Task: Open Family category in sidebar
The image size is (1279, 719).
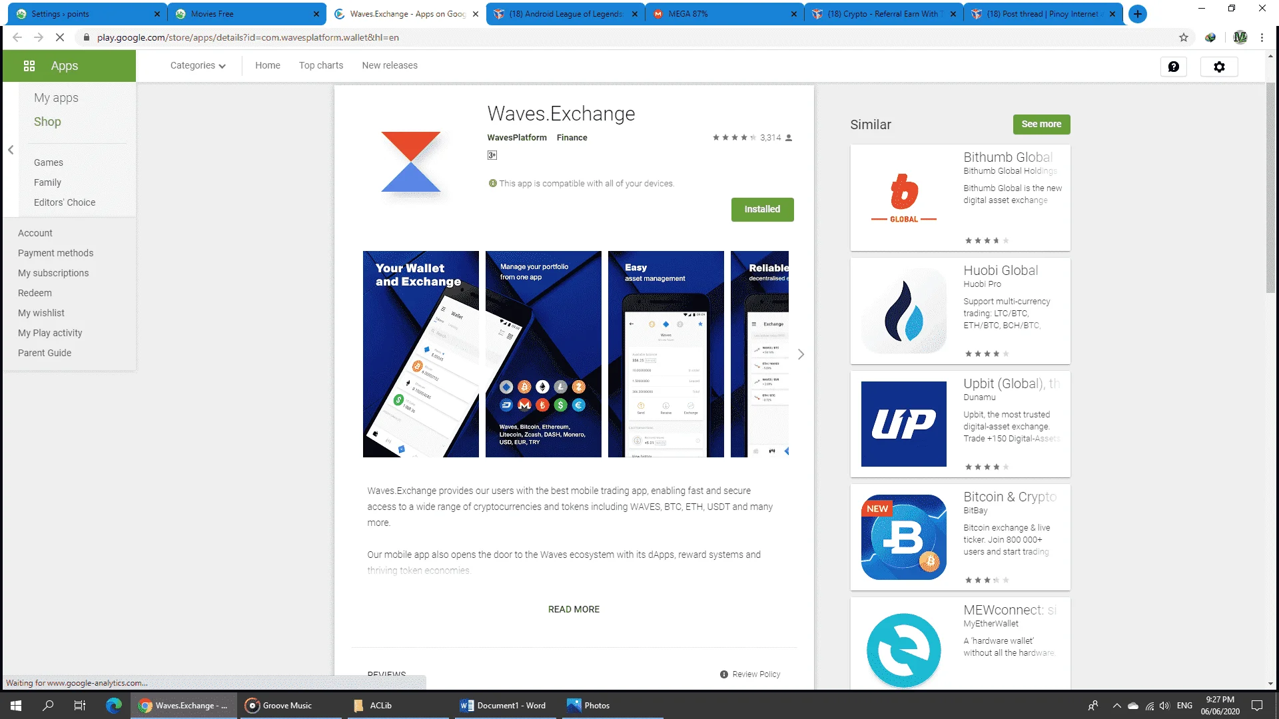Action: click(x=47, y=182)
